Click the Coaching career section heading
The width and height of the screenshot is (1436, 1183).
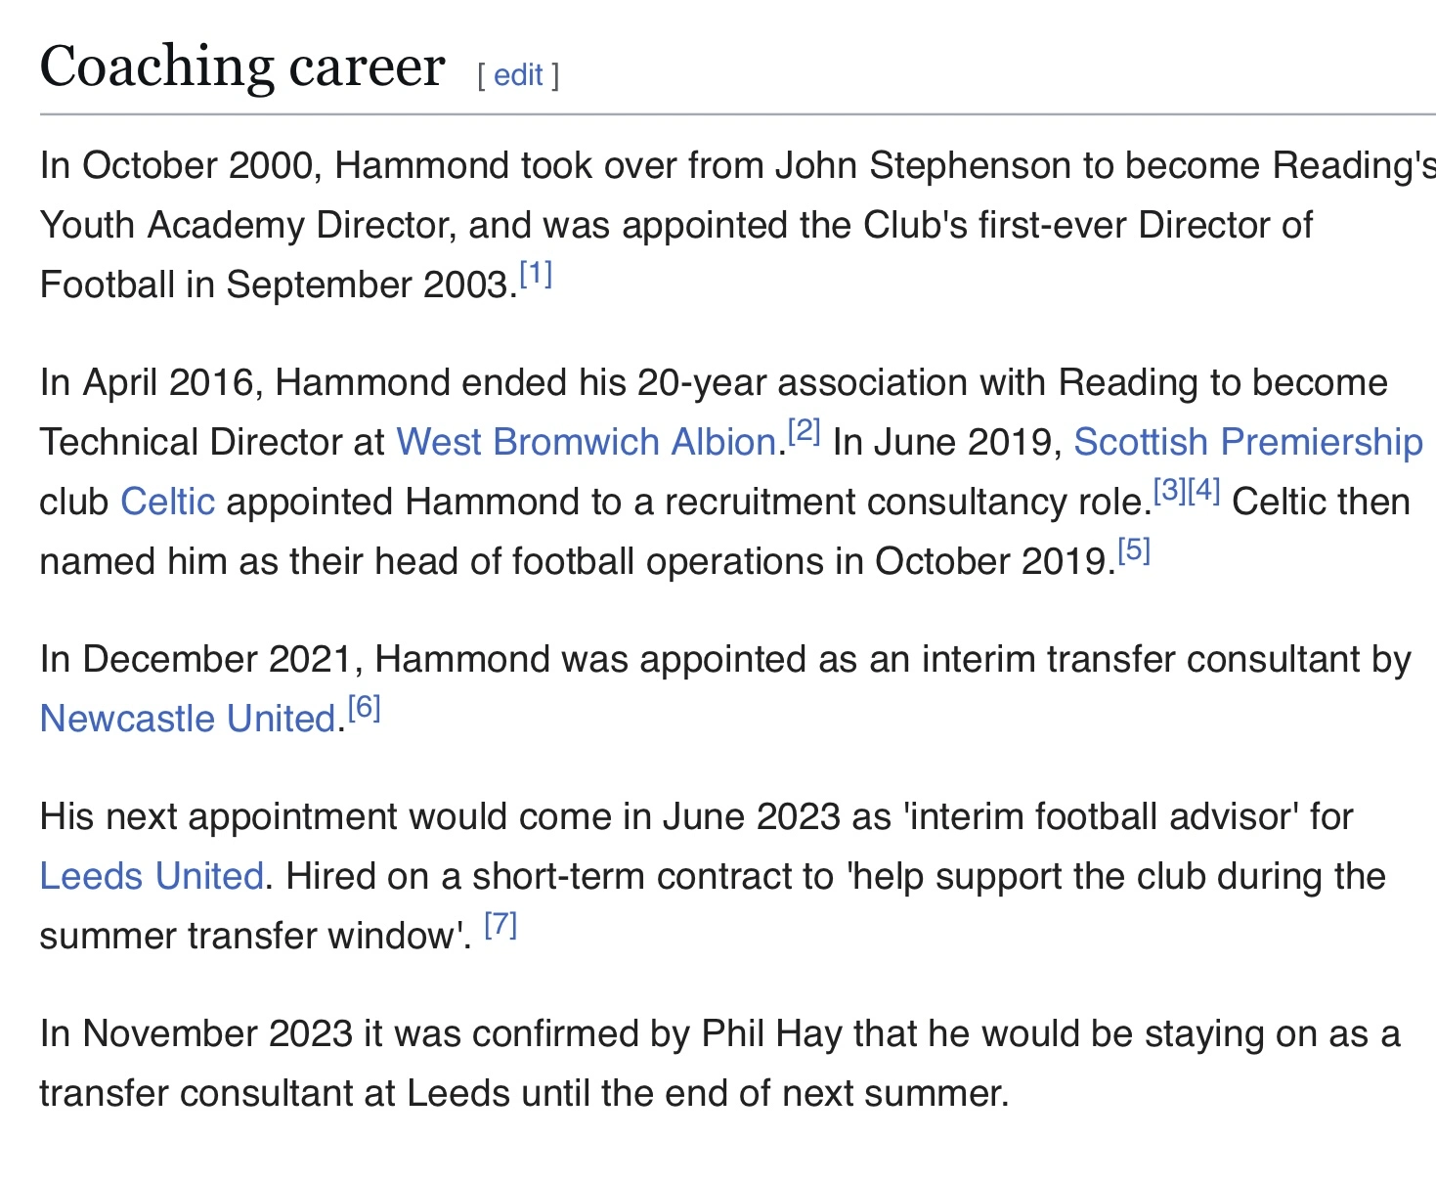click(242, 67)
